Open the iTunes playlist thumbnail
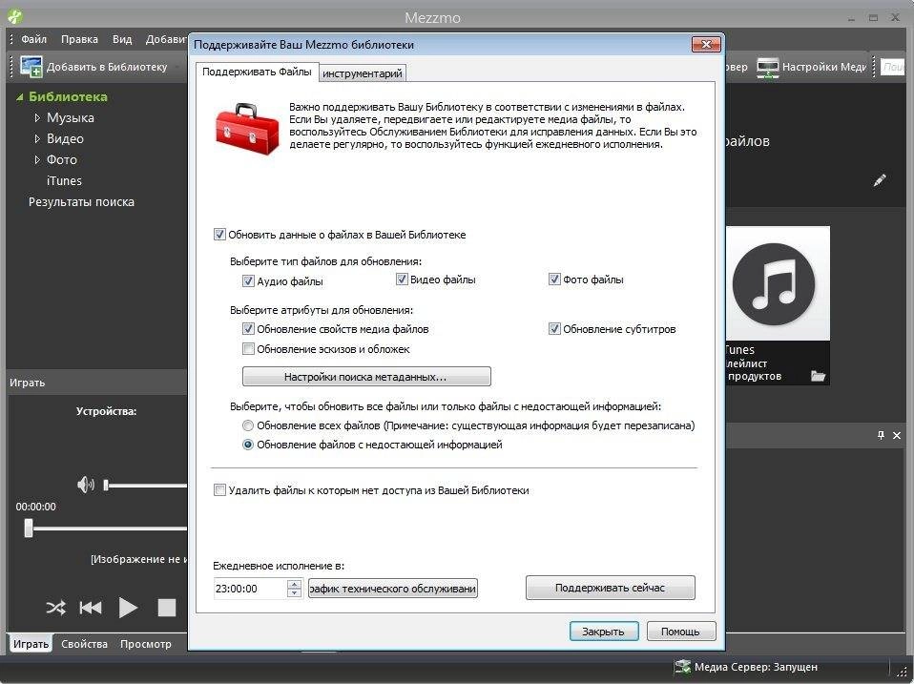 [x=778, y=283]
